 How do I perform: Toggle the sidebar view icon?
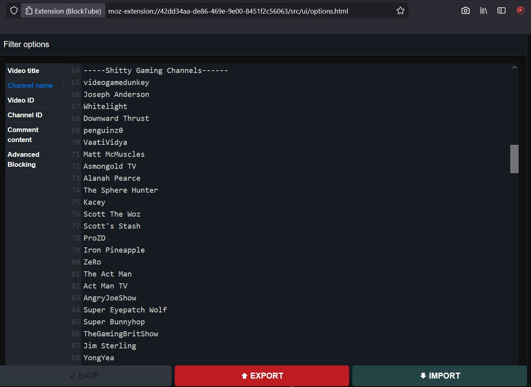(501, 11)
